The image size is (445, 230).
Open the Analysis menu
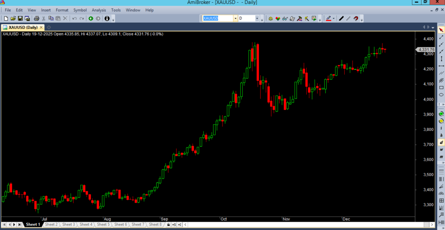pyautogui.click(x=99, y=10)
